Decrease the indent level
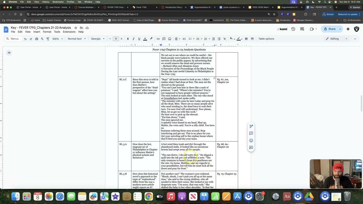The image size is (363, 204). [x=214, y=39]
